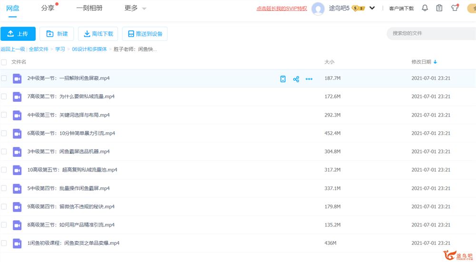476x262 pixels.
Task: Toggle sort direction arrow on 修改日期
Action: pos(436,62)
